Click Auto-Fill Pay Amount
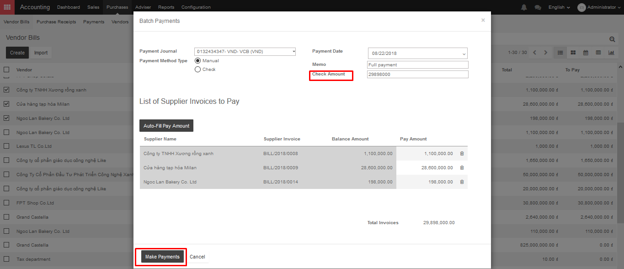This screenshot has height=269, width=624. click(x=166, y=126)
